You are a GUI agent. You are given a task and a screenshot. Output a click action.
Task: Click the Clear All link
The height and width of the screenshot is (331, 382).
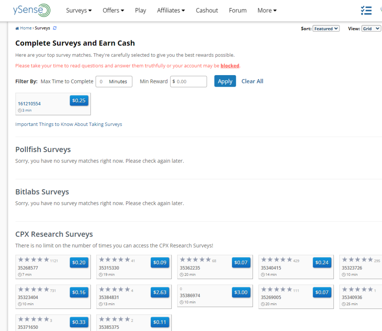253,81
